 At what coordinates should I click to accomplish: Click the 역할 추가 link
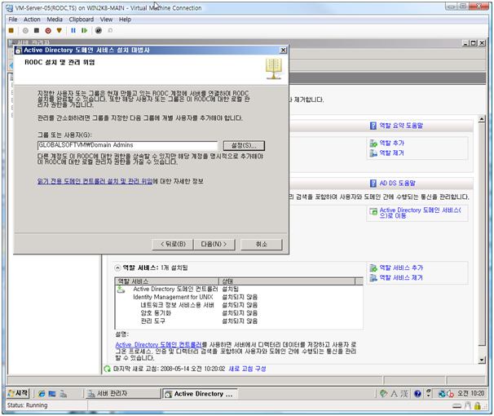[x=391, y=143]
